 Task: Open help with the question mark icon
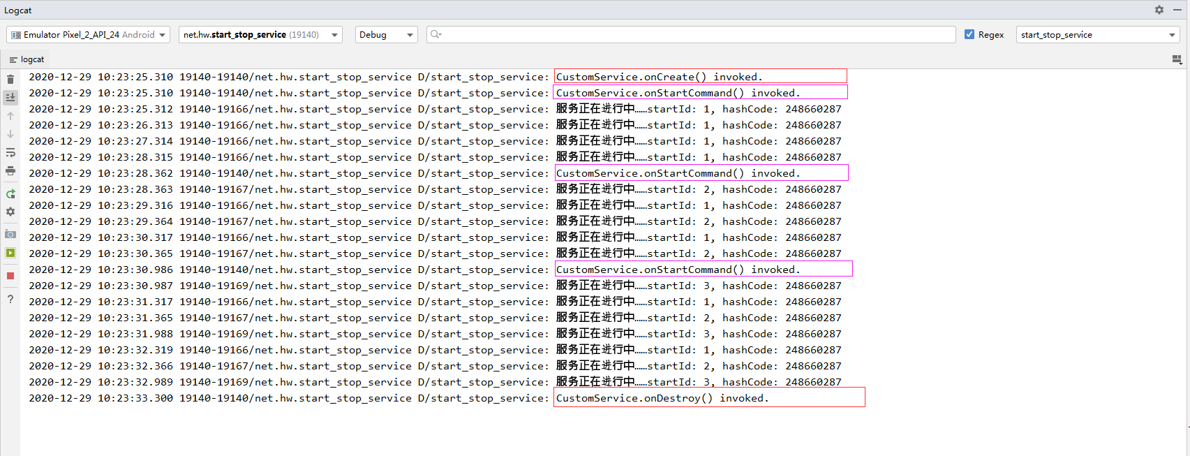pyautogui.click(x=10, y=299)
